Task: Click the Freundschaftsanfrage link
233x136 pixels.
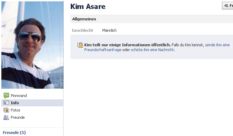Action: (103, 50)
